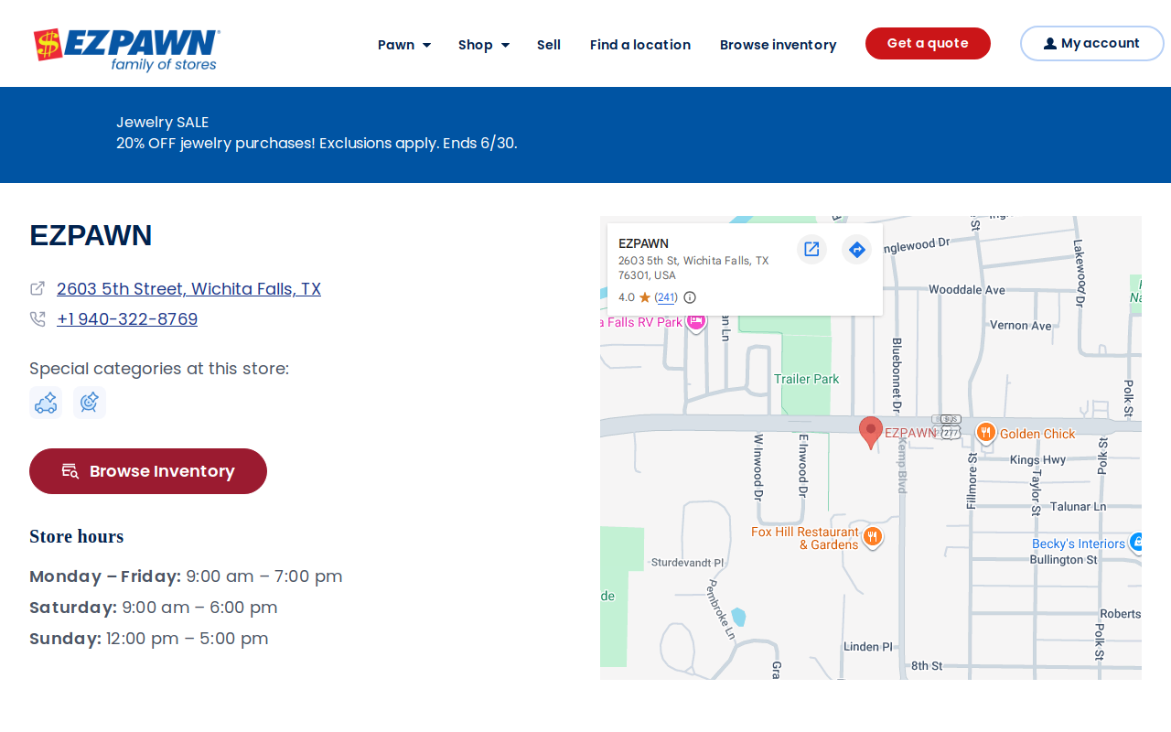1171x732 pixels.
Task: Click the red Get a quote button
Action: coord(928,43)
